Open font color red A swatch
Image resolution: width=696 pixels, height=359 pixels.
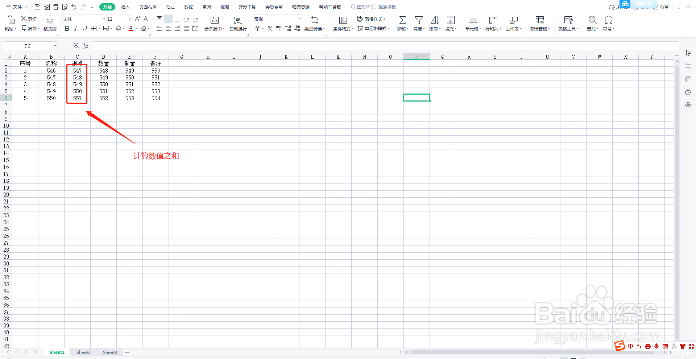(x=131, y=28)
